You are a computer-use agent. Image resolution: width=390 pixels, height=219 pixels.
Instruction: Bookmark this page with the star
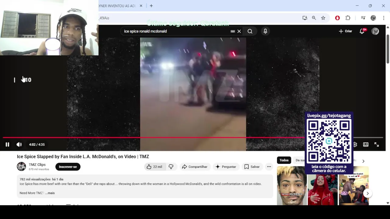pyautogui.click(x=323, y=18)
